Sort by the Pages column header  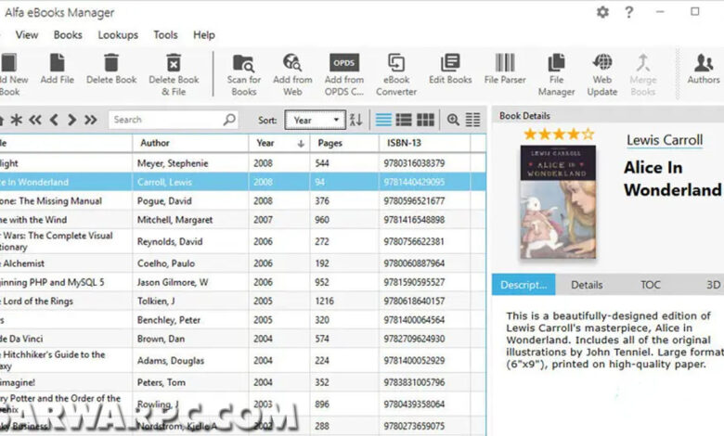[x=344, y=143]
